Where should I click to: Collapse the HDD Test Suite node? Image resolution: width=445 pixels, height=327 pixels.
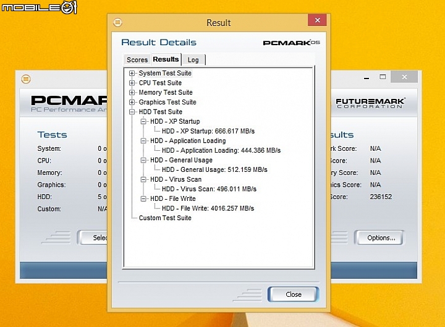(132, 112)
